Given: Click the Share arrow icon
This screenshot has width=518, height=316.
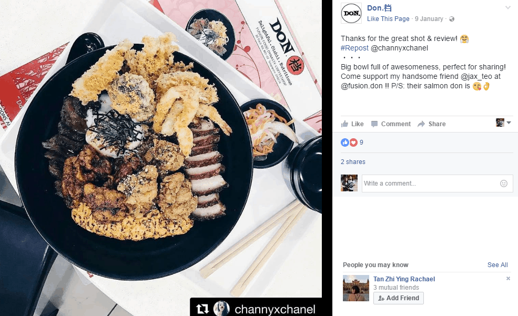Looking at the screenshot, I should [421, 124].
